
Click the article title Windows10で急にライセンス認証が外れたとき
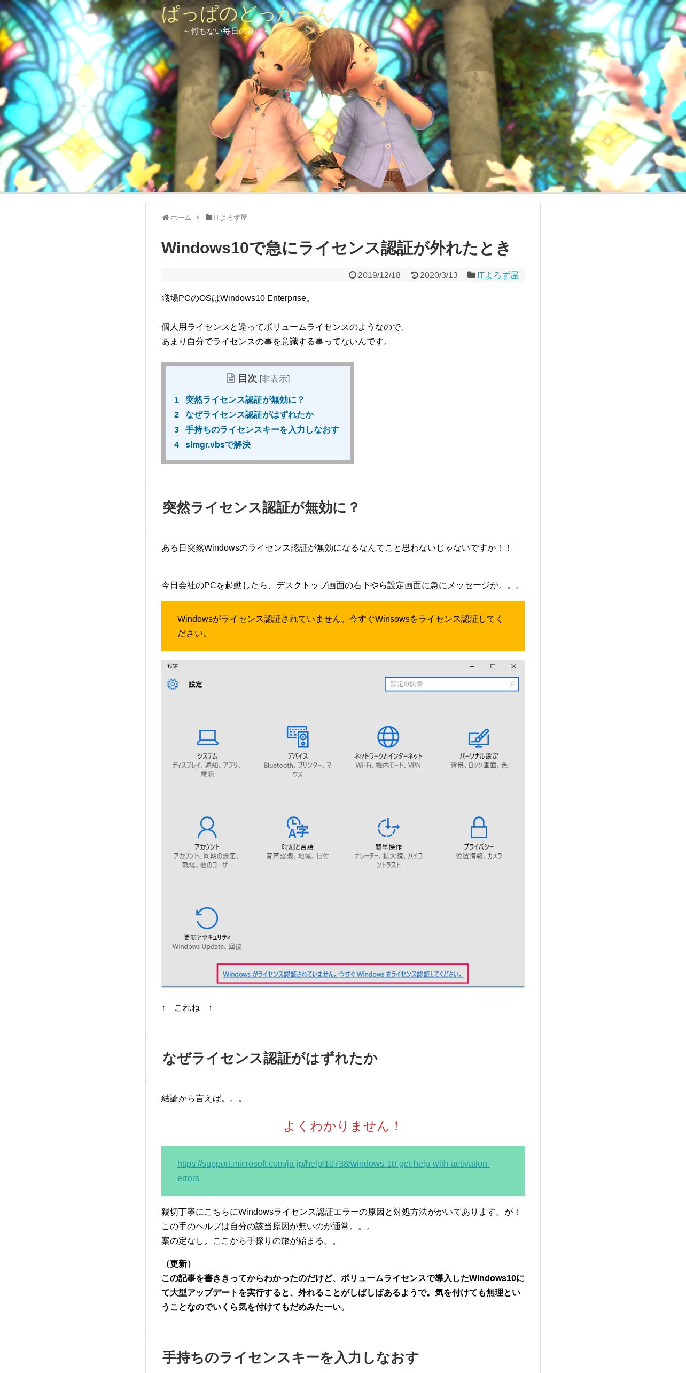[336, 248]
